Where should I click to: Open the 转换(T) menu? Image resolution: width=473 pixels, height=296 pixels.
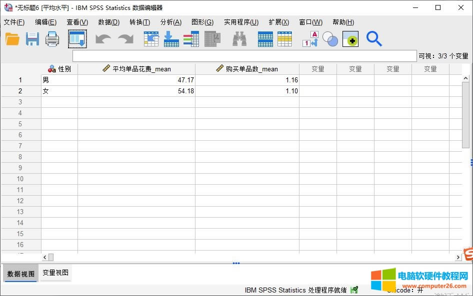(139, 22)
